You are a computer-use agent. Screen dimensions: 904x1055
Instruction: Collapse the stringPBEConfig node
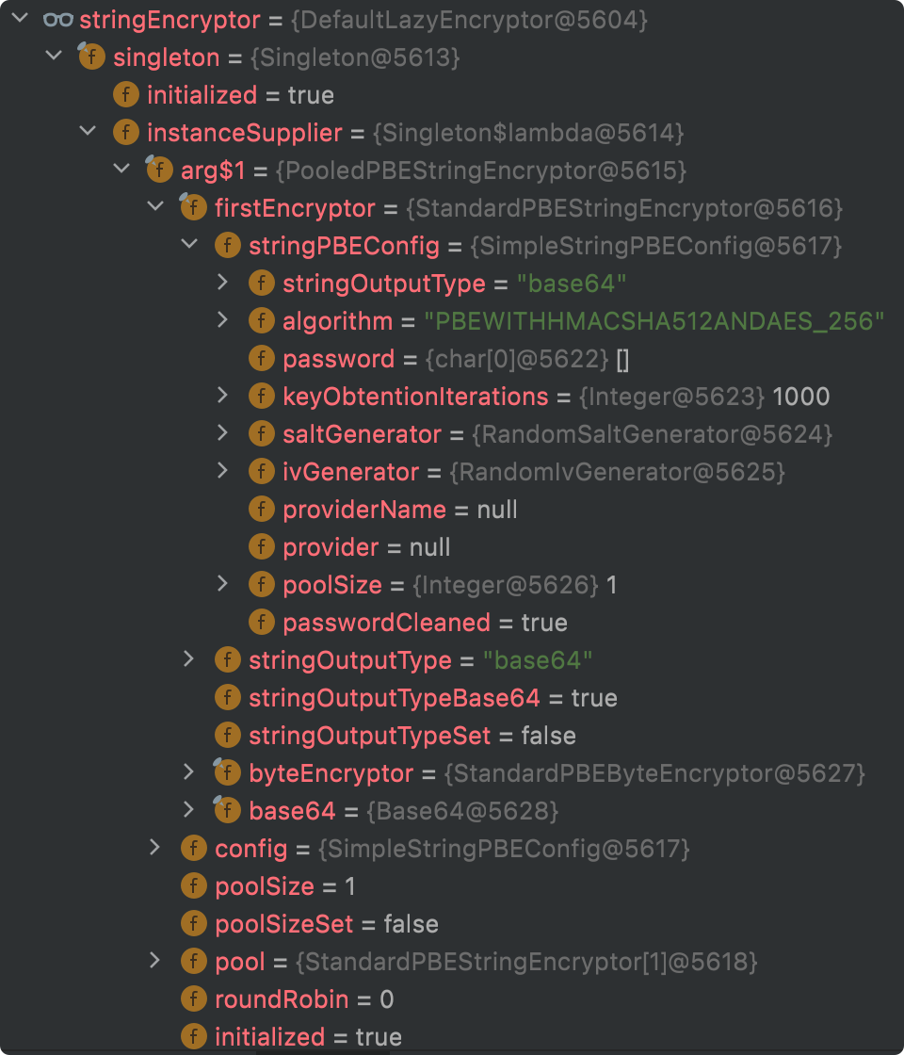click(188, 245)
